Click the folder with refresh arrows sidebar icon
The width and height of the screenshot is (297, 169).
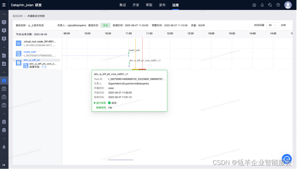pos(4,56)
